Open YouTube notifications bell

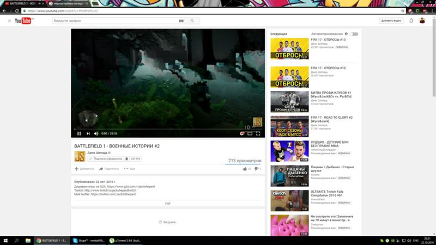point(411,21)
